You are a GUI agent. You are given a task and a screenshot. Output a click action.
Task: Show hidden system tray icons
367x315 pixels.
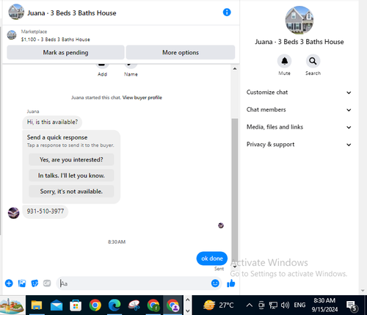(250, 305)
